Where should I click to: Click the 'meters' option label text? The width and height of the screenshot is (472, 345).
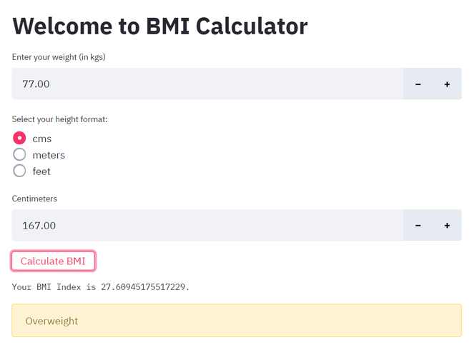coord(49,155)
